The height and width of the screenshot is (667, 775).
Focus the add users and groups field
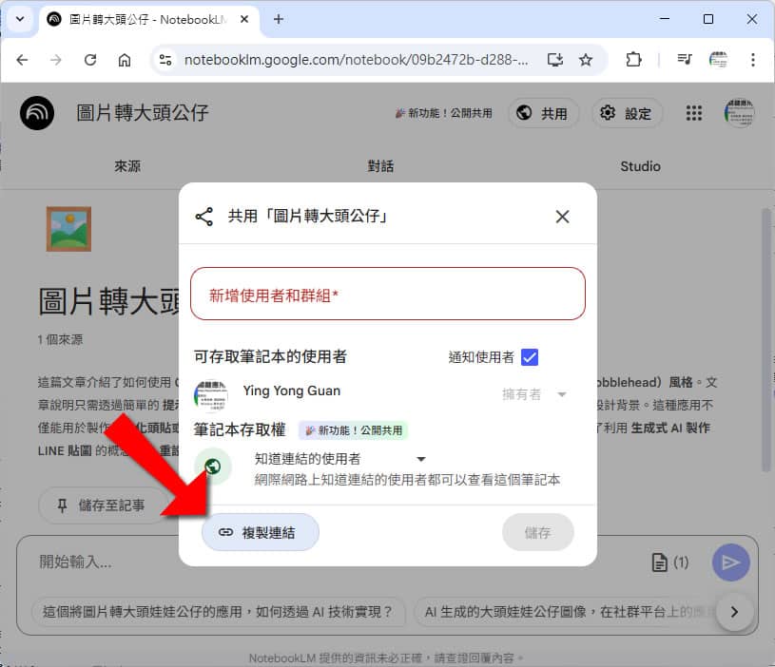(388, 295)
